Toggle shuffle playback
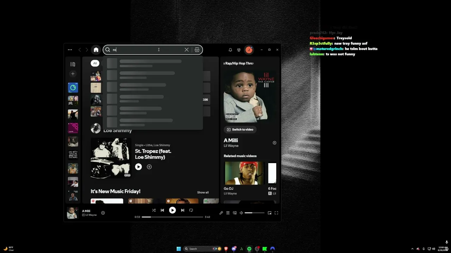The image size is (451, 253). pos(154,210)
